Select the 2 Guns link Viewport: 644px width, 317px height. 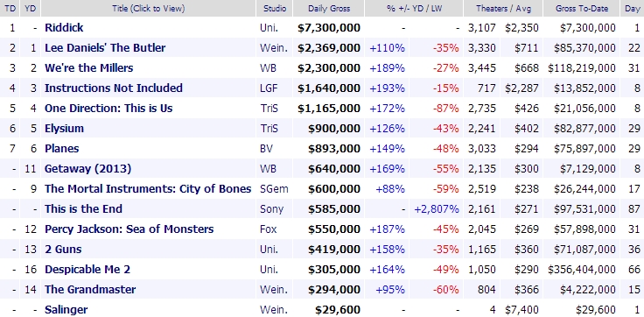point(63,250)
